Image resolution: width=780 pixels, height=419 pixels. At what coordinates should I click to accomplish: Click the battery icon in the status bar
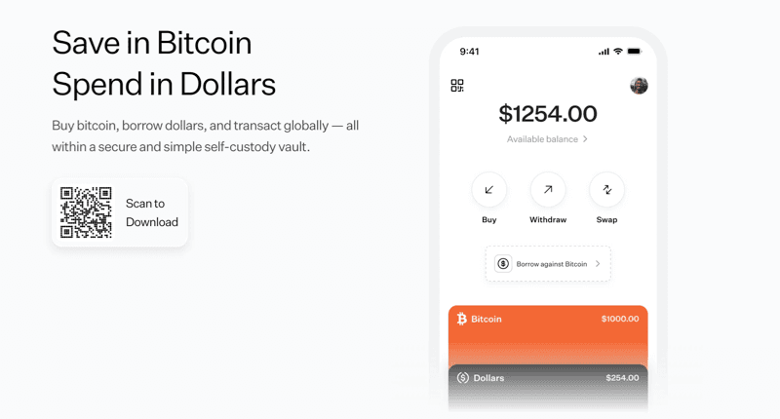[x=635, y=51]
